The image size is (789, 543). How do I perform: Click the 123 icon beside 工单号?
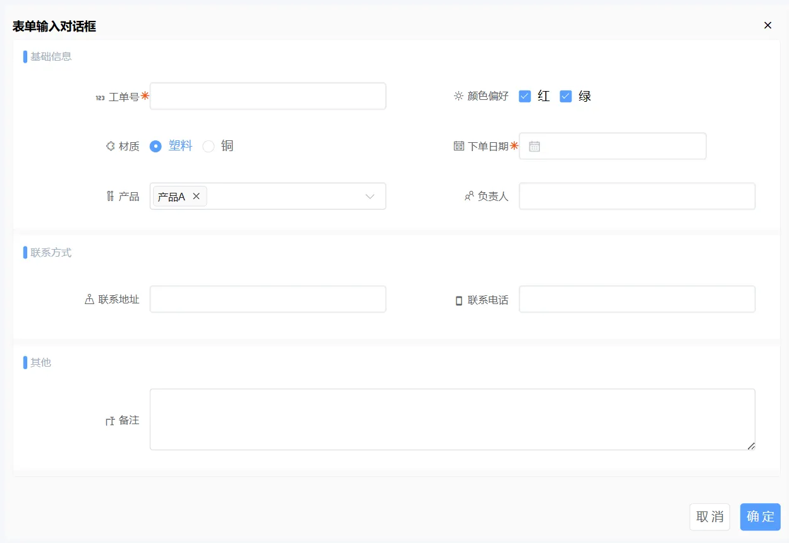pyautogui.click(x=100, y=97)
